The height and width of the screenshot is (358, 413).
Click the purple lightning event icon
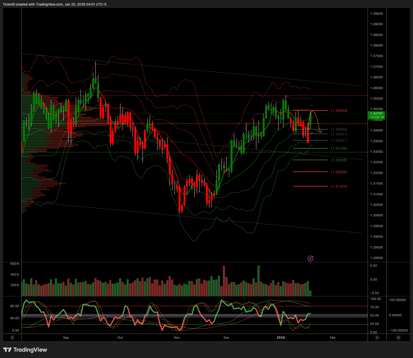pos(310,258)
